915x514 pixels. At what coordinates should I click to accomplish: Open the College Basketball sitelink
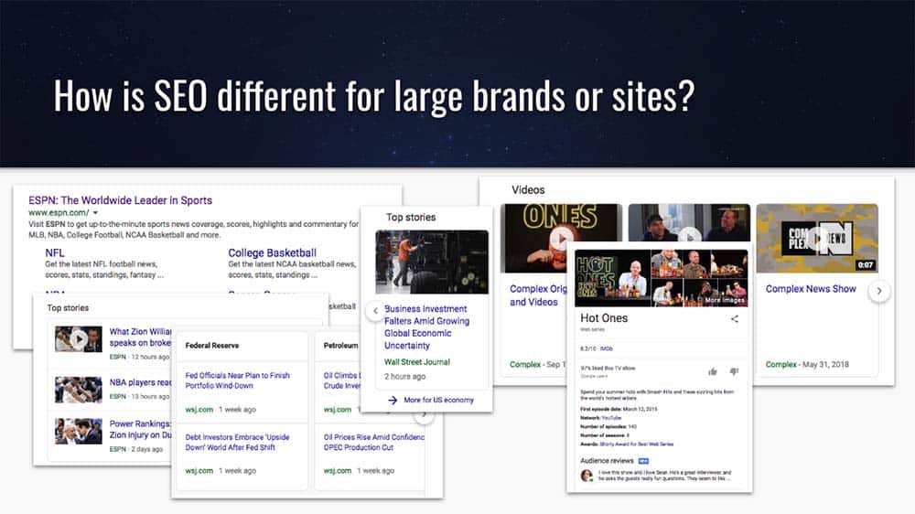coord(272,252)
